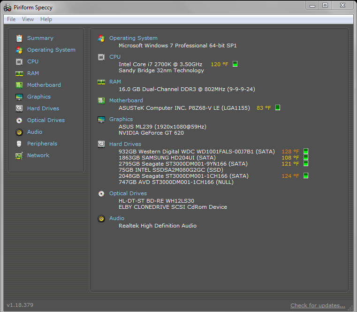Click the CPU heading link in summary panel
This screenshot has width=357, height=312.
click(115, 57)
